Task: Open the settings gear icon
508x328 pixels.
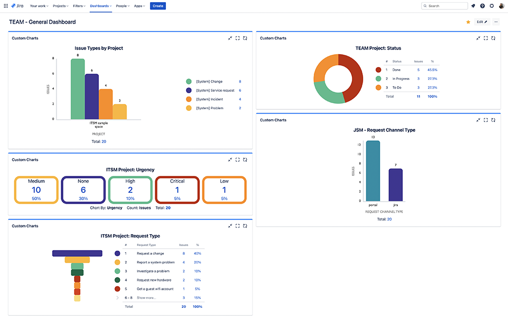Action: click(492, 6)
